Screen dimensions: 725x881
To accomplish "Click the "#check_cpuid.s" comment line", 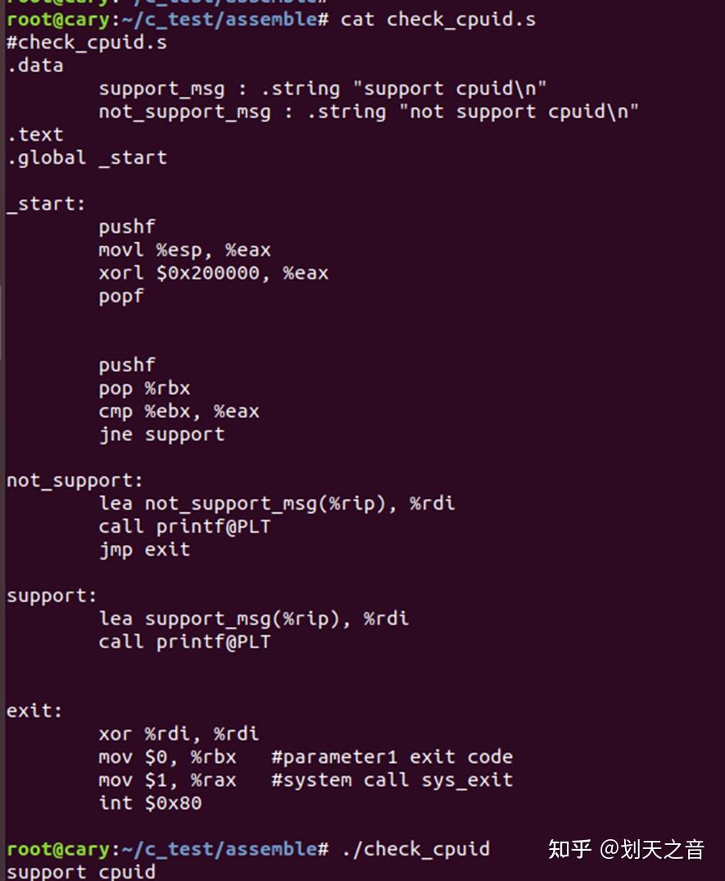I will (87, 43).
